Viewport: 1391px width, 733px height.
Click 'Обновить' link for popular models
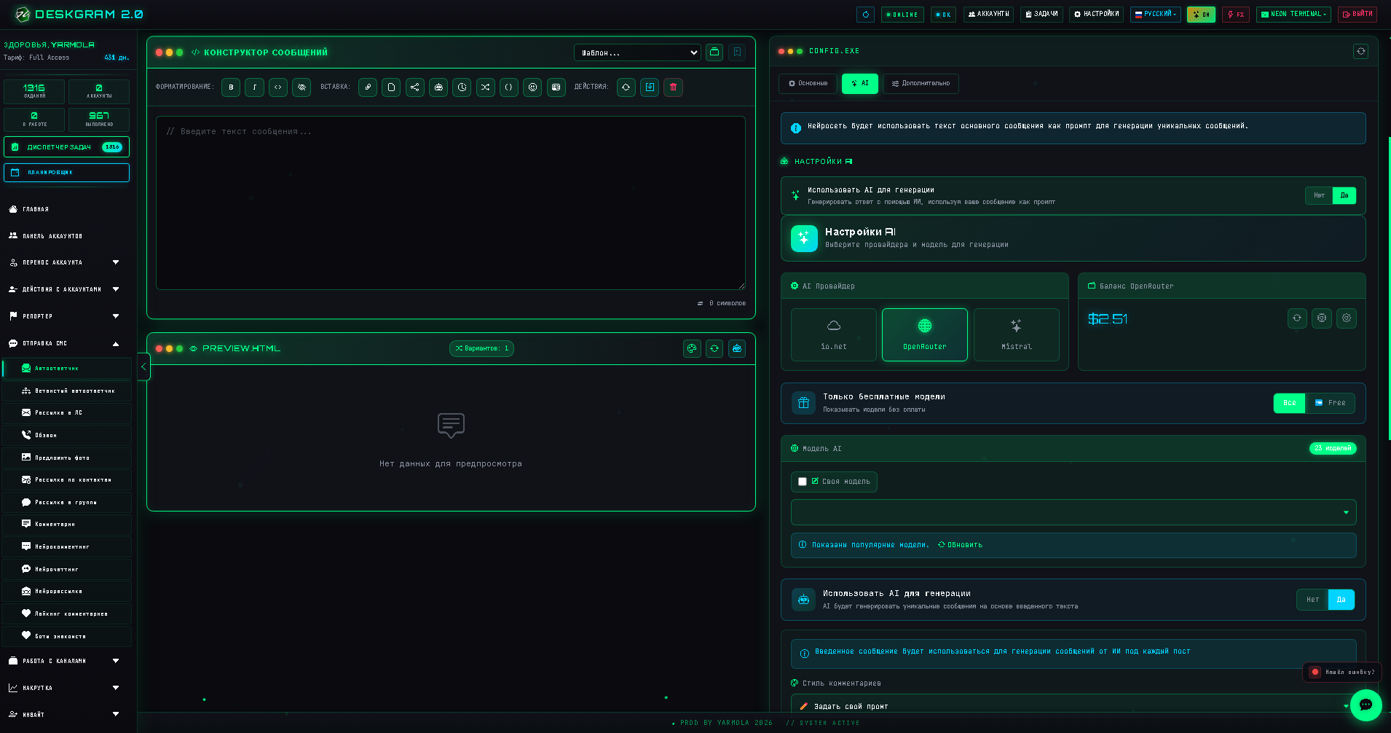pyautogui.click(x=961, y=545)
